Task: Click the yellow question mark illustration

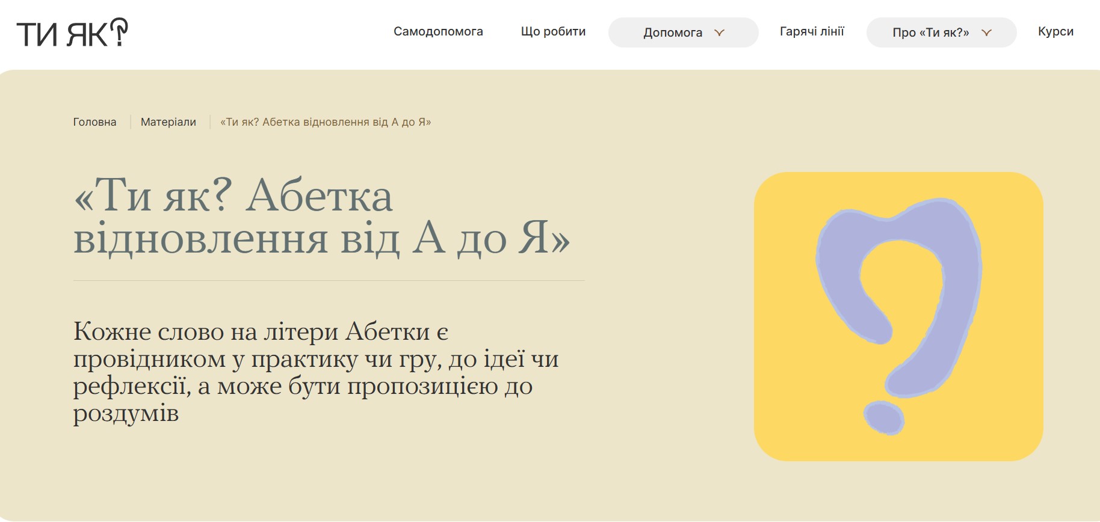Action: [x=898, y=316]
